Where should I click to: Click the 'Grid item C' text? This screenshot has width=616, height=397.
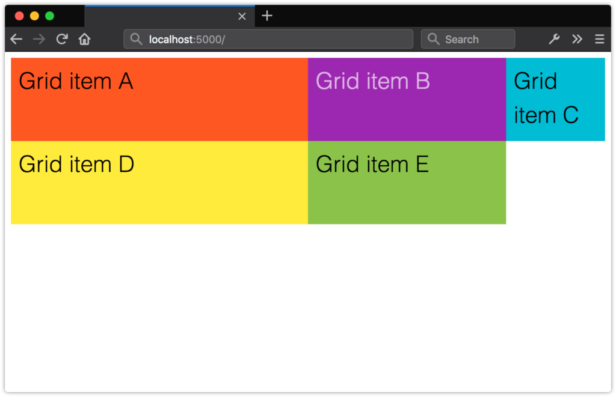546,98
